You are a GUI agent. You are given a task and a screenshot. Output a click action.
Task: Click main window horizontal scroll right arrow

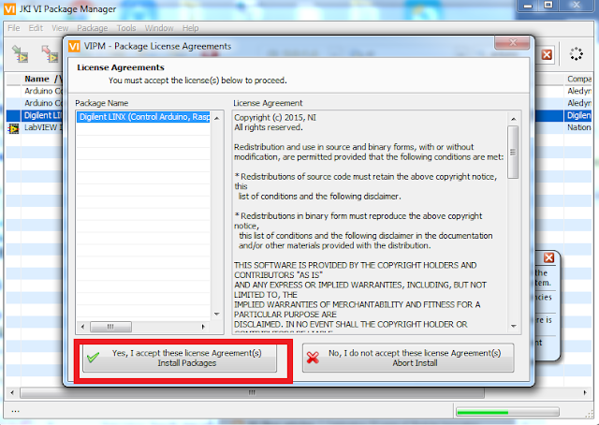[x=585, y=392]
